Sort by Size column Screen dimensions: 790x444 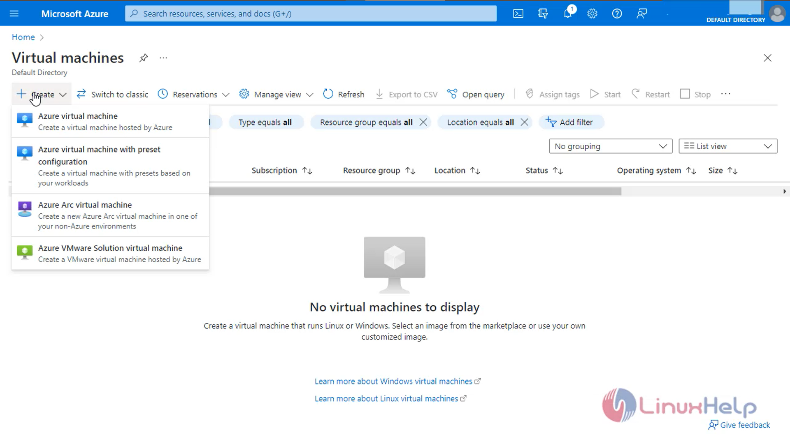723,170
